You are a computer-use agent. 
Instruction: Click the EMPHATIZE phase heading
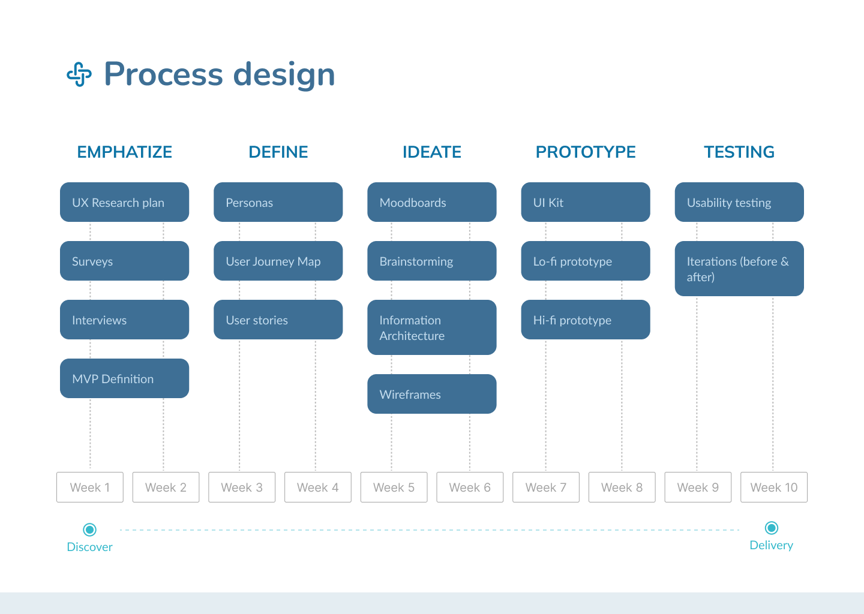pos(124,152)
